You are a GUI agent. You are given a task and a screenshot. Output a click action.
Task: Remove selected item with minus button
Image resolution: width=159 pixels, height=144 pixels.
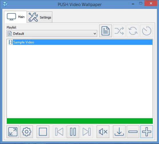pos(133,132)
